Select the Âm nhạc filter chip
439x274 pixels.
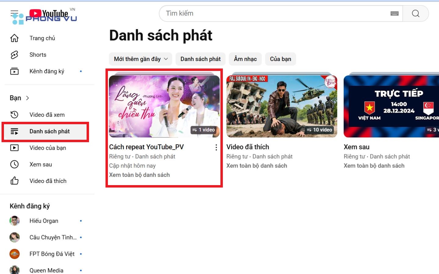(x=245, y=59)
